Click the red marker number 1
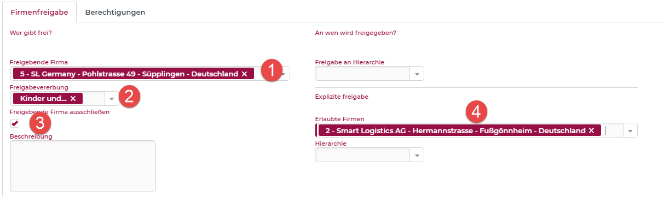The height and width of the screenshot is (197, 664). click(272, 70)
